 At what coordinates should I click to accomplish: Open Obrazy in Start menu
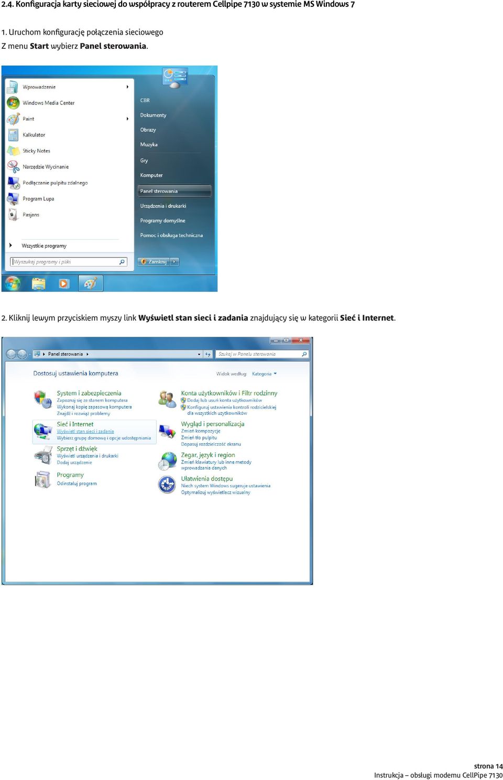tap(148, 130)
